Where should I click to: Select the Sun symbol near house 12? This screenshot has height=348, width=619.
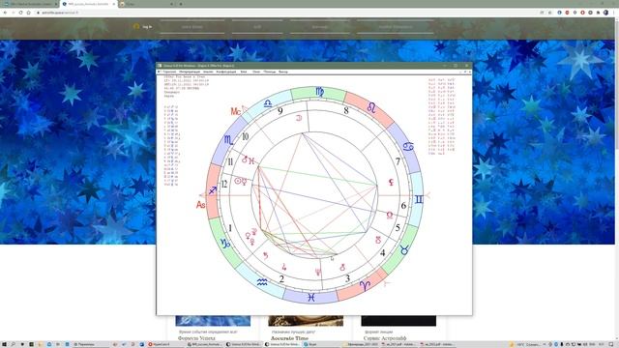[238, 181]
